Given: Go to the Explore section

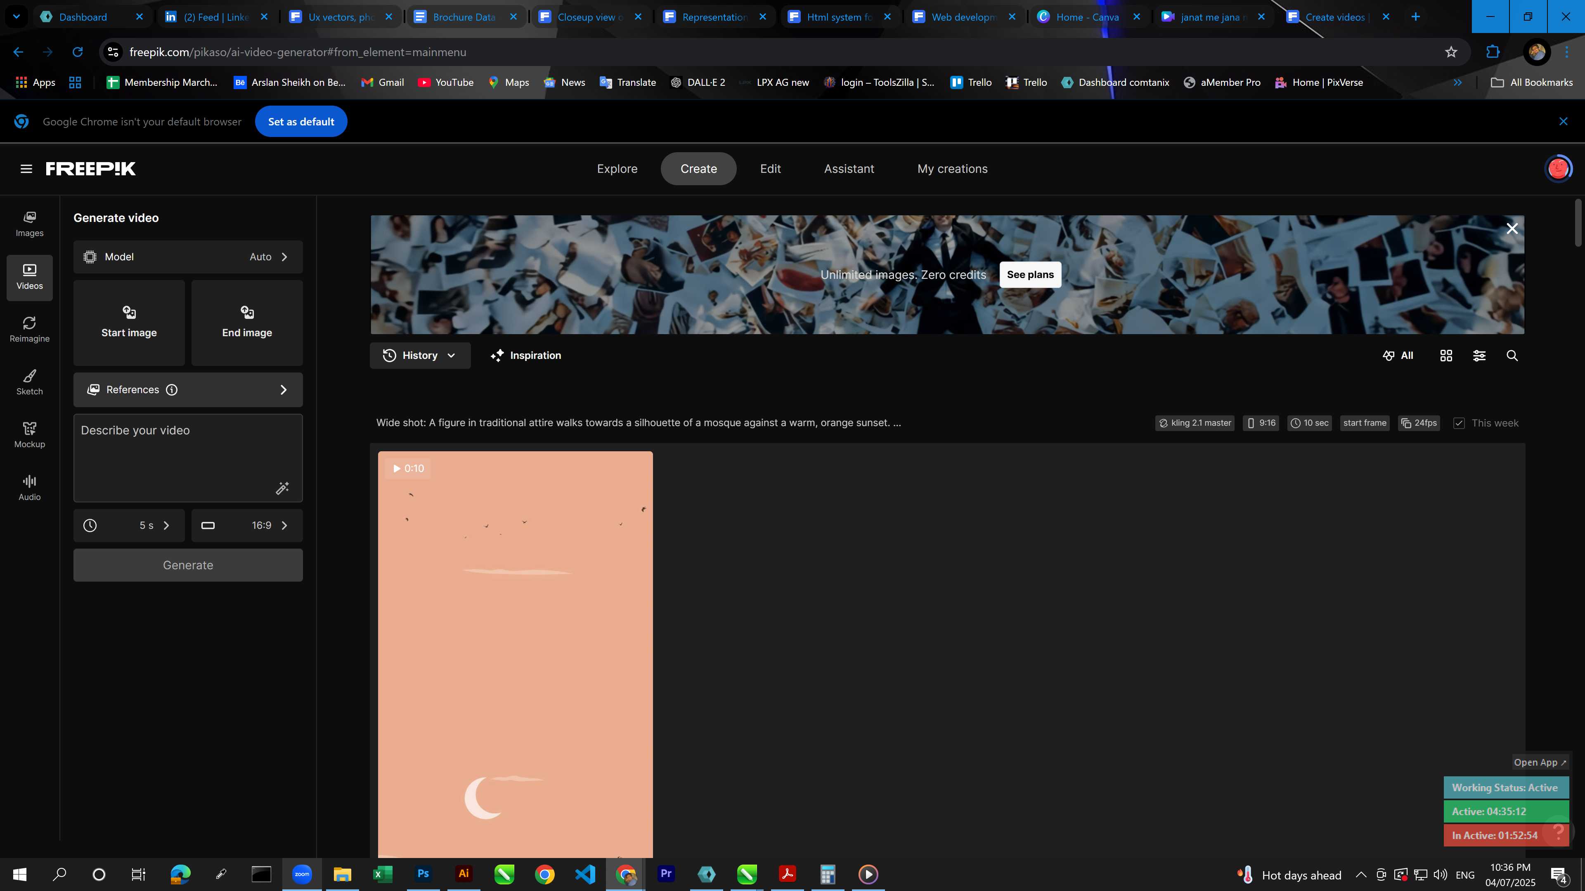Looking at the screenshot, I should tap(617, 168).
